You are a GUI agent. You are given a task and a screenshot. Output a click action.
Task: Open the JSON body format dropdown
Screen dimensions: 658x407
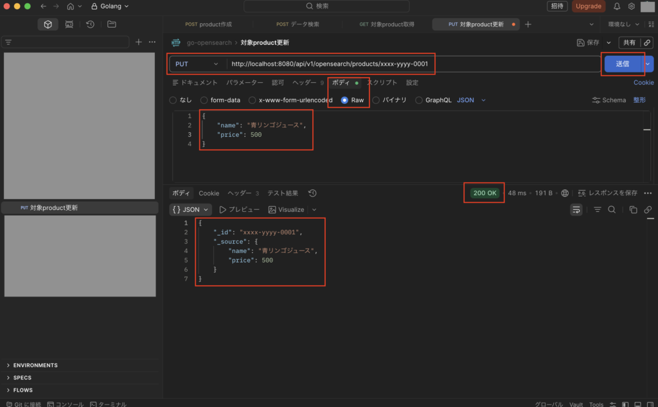pyautogui.click(x=471, y=100)
